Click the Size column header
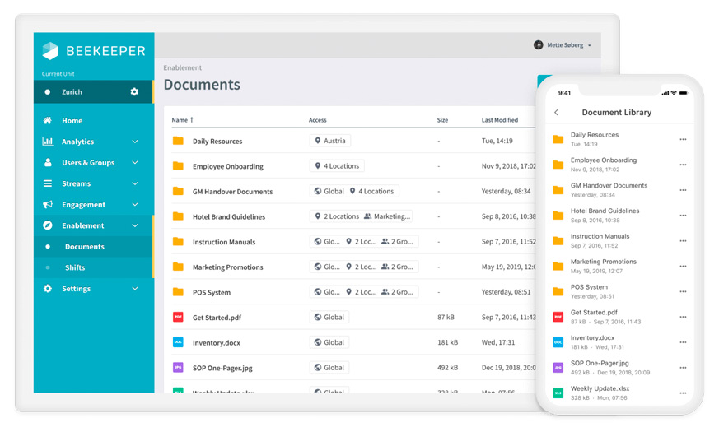This screenshot has width=719, height=432. click(x=442, y=120)
